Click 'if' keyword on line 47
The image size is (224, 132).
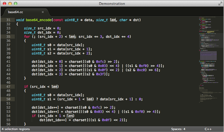[x=26, y=87]
